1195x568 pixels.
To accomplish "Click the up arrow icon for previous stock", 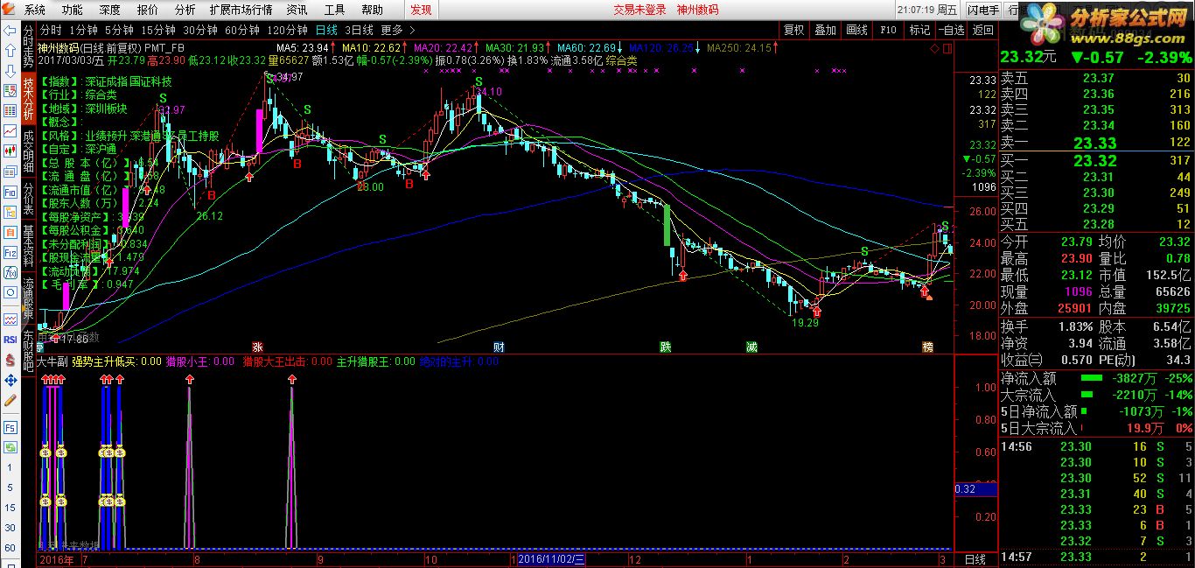I will (10, 50).
